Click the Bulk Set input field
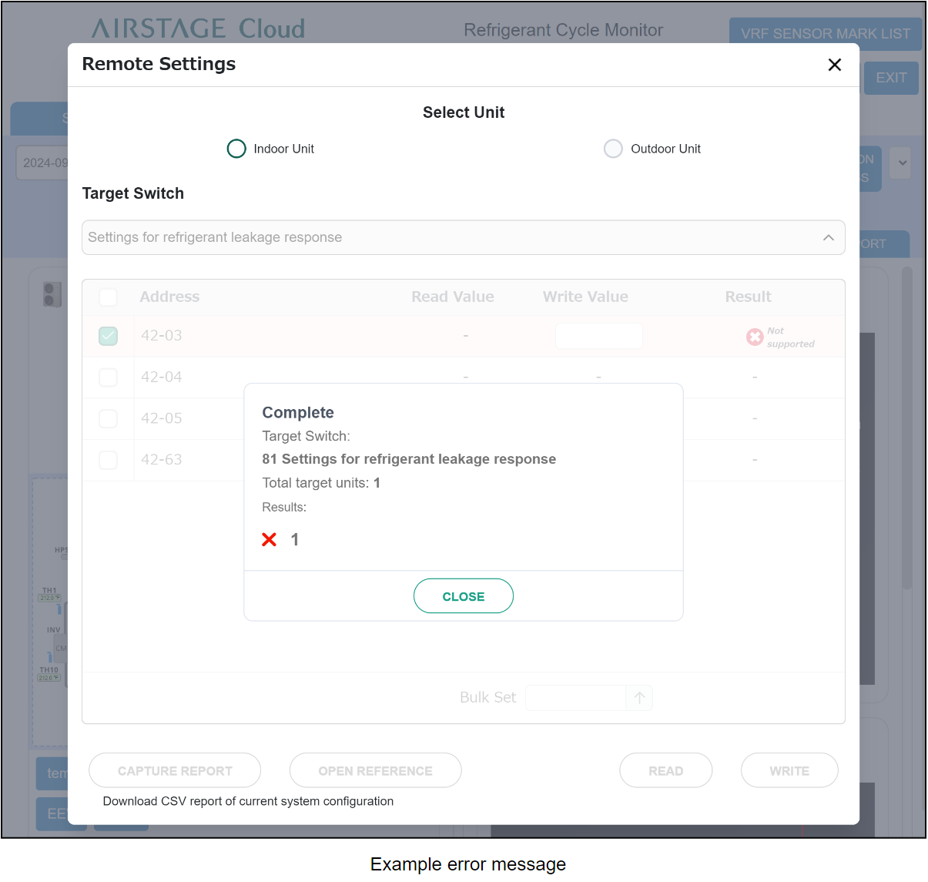This screenshot has height=882, width=928. tap(575, 698)
